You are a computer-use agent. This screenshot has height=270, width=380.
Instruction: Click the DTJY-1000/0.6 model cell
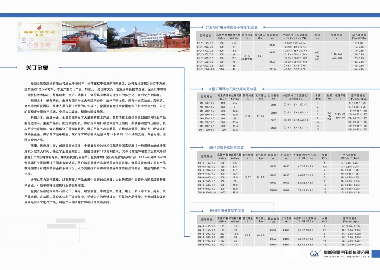[205, 69]
